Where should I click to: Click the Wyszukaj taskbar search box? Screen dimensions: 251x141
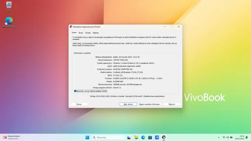109,137
